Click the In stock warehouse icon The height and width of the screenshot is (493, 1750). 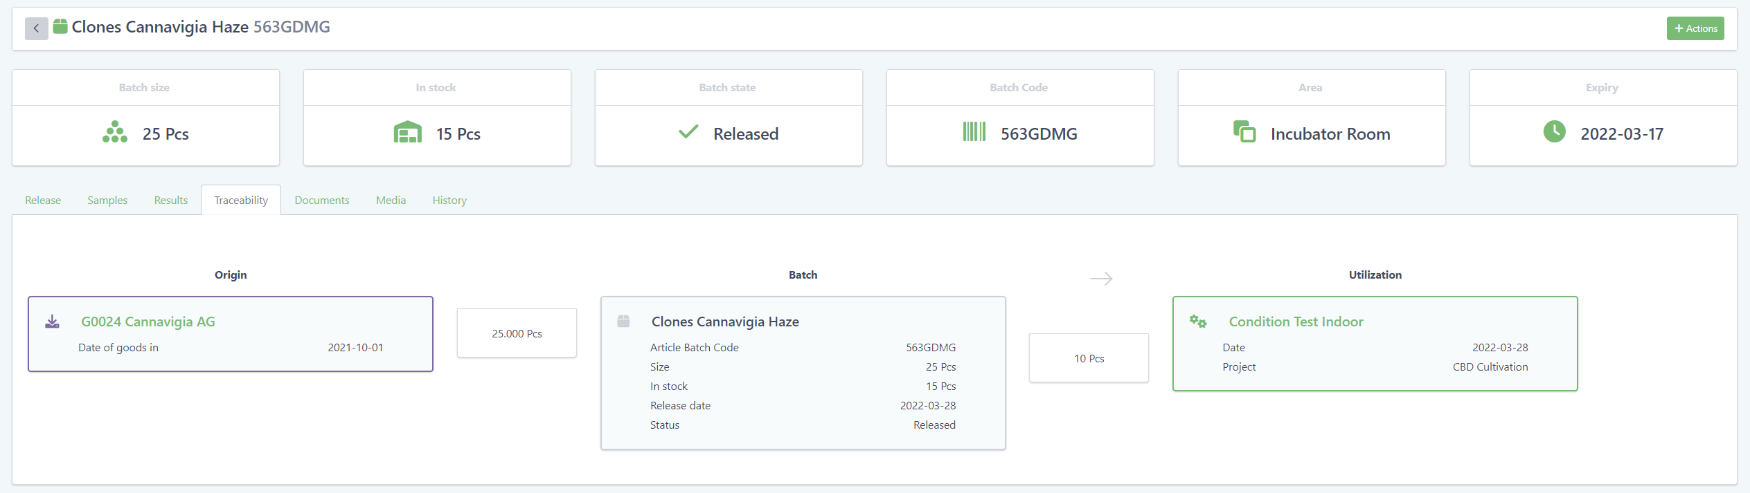pyautogui.click(x=407, y=133)
